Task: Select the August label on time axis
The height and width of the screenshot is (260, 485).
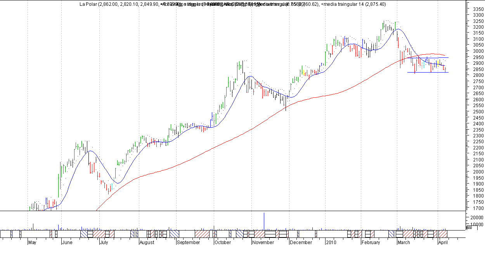Action: [147, 243]
